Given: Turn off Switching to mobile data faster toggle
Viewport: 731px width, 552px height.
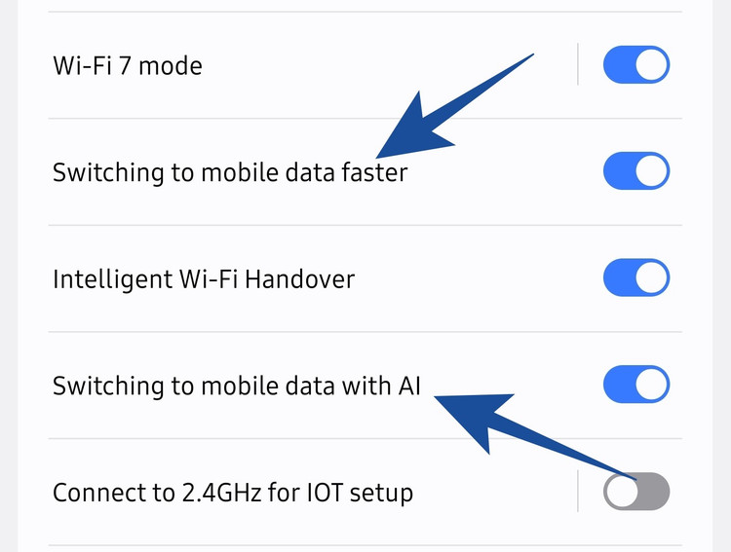Looking at the screenshot, I should click(636, 172).
